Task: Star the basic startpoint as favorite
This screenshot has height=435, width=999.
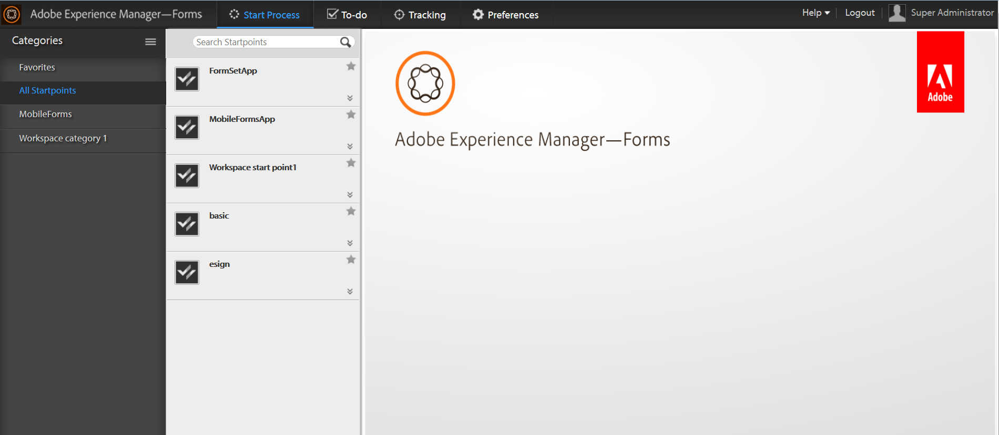Action: coord(351,211)
